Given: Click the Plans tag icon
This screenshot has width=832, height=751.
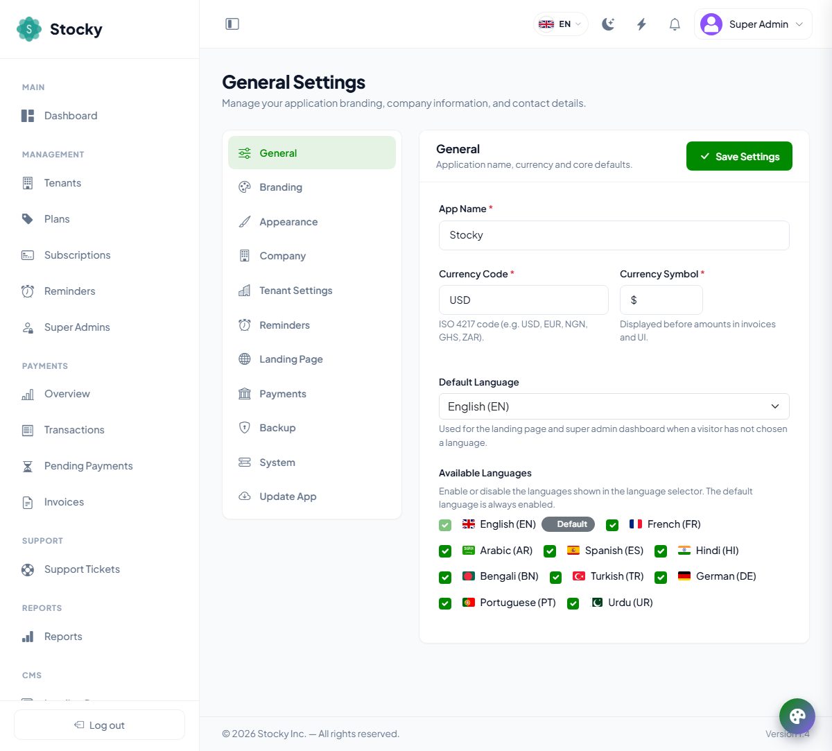Looking at the screenshot, I should [x=28, y=219].
